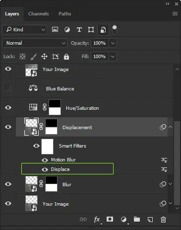This screenshot has height=230, width=181.
Task: Click Blue Balance adjustment scales icon
Action: pyautogui.click(x=33, y=88)
